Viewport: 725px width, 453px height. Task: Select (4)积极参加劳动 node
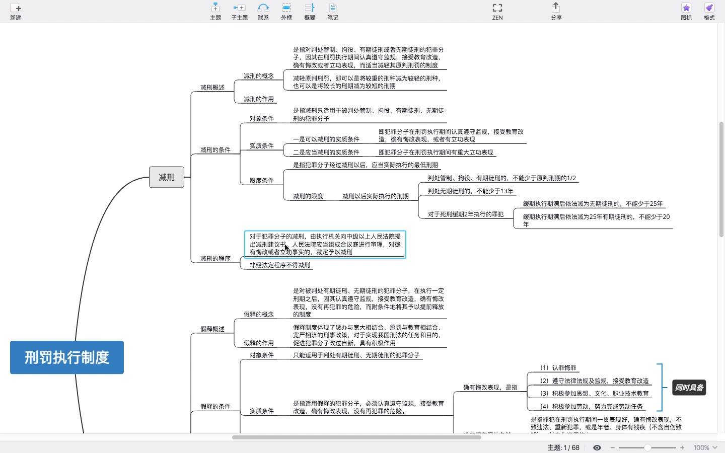(x=592, y=407)
